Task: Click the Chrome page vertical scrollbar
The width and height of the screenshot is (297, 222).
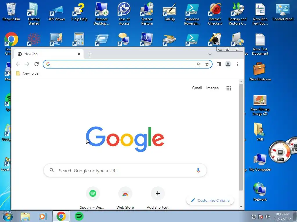Action: click(x=241, y=137)
